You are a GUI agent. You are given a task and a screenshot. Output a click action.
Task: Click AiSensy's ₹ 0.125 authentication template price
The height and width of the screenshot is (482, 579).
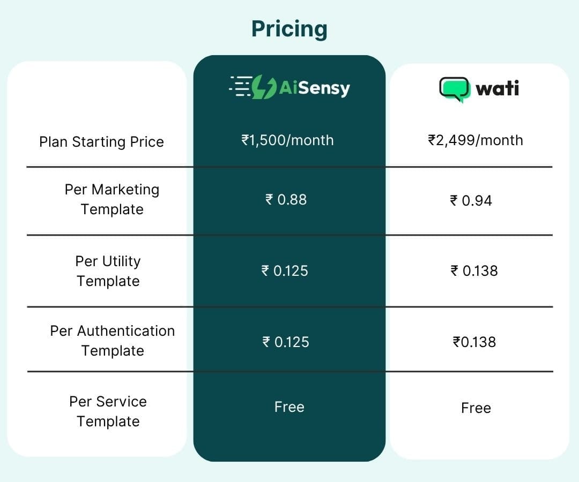(286, 342)
